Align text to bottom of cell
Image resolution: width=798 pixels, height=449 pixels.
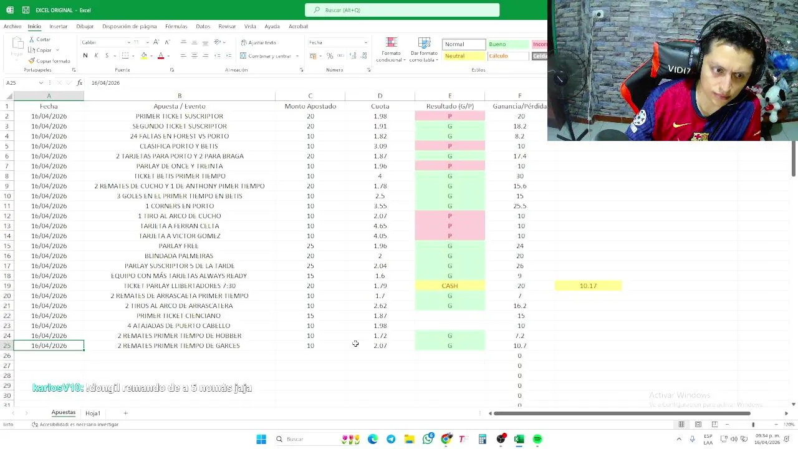[x=205, y=42]
